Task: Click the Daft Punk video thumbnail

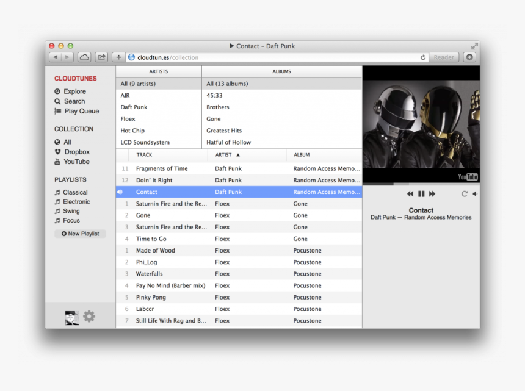Action: coord(421,124)
